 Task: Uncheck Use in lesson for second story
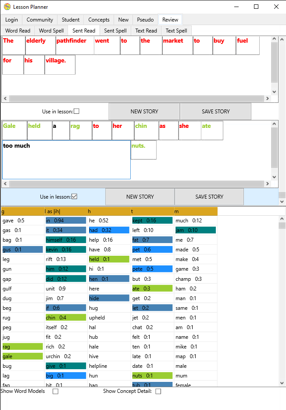click(x=75, y=196)
